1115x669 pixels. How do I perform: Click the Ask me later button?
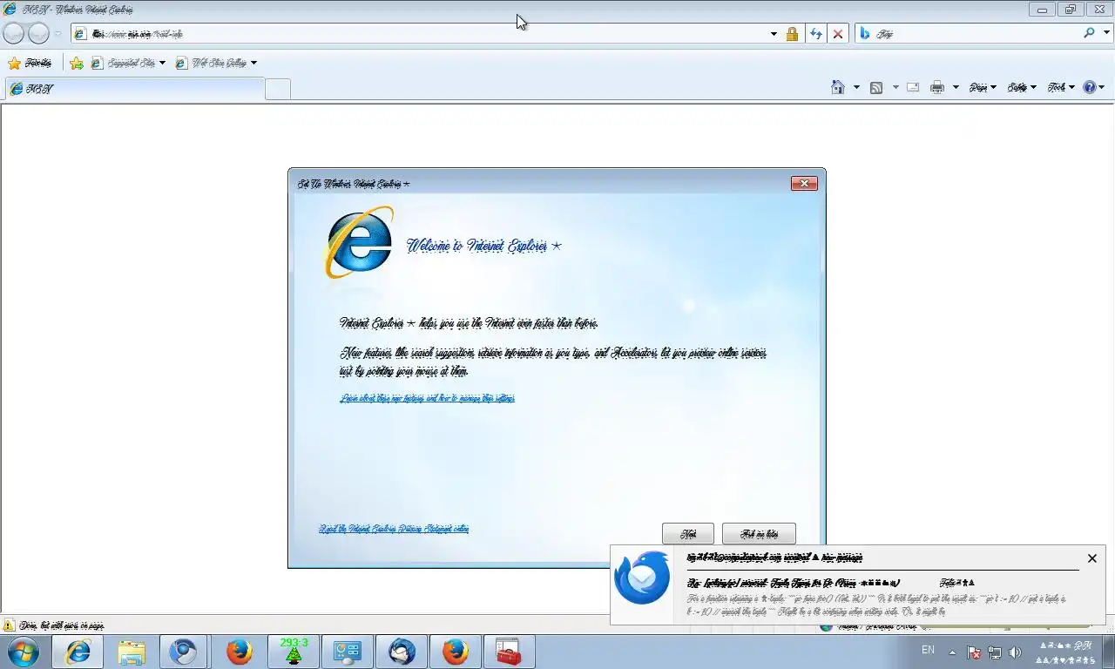click(x=759, y=534)
